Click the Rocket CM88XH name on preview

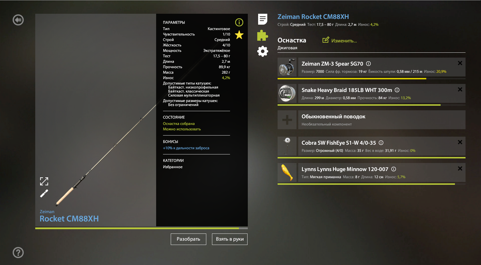(69, 219)
